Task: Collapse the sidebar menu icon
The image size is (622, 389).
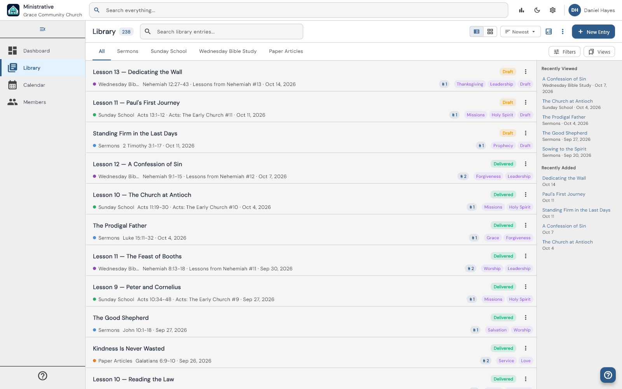Action: point(43,29)
